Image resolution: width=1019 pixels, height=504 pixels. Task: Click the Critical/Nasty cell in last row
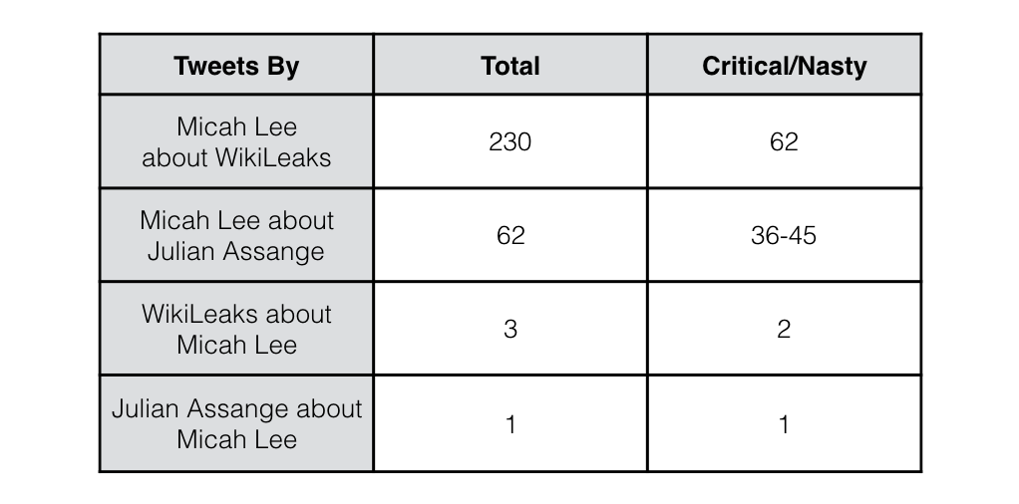click(784, 423)
